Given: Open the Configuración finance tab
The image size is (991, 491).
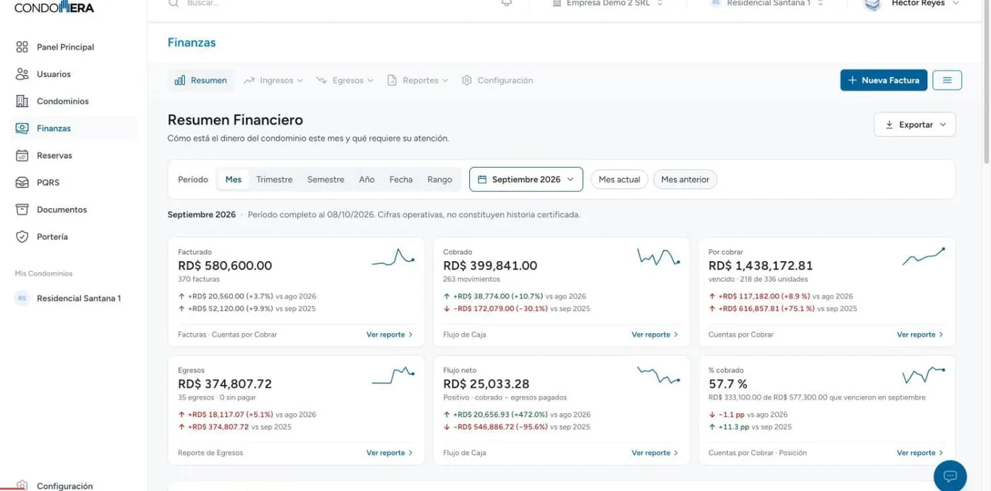Looking at the screenshot, I should tap(497, 80).
